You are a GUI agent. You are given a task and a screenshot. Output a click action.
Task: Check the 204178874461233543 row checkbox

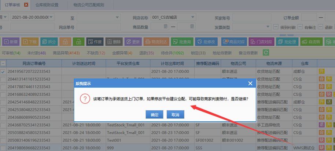pos(3,87)
